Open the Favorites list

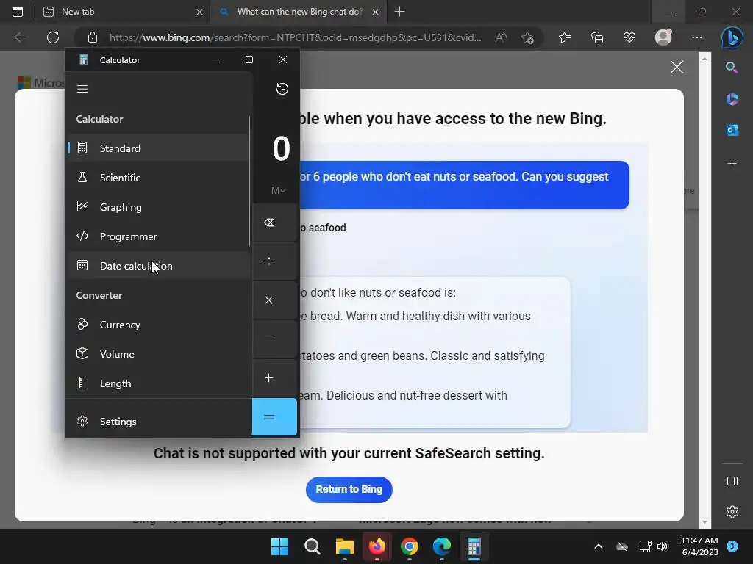click(565, 37)
